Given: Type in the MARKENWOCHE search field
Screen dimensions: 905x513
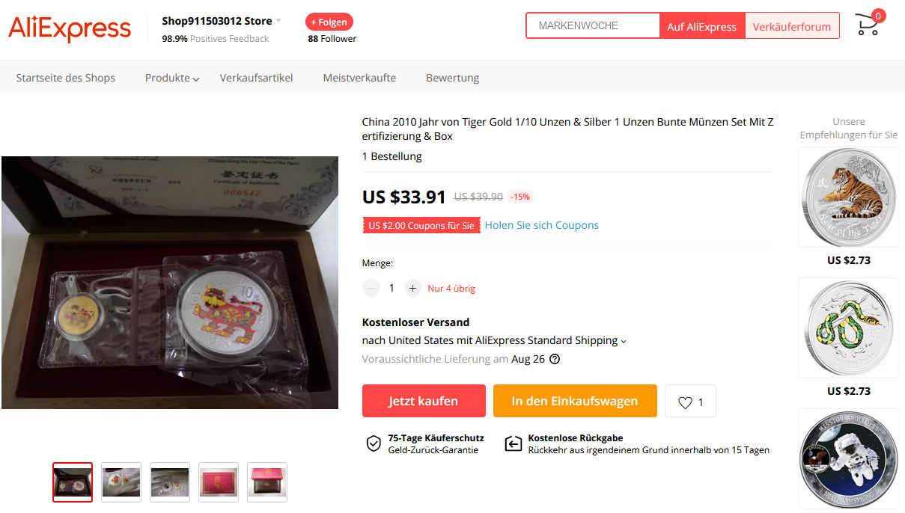Looking at the screenshot, I should tap(593, 25).
